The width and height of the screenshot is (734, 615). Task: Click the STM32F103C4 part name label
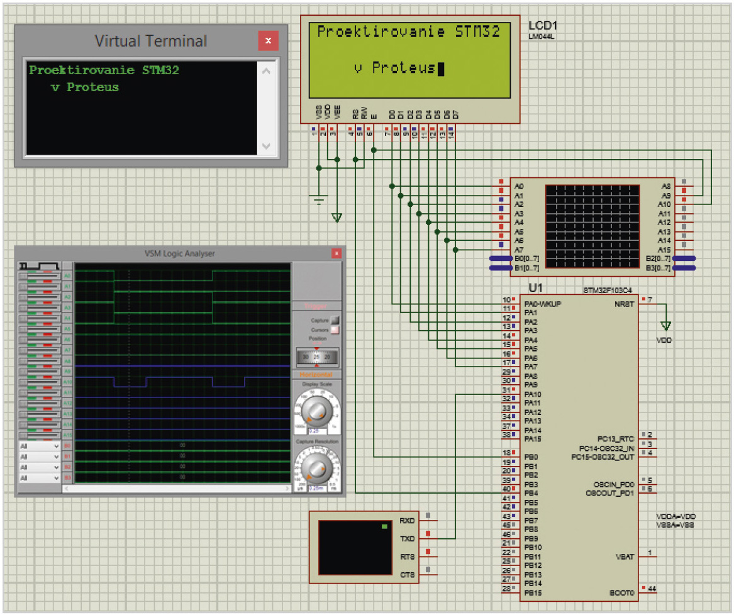pos(607,290)
